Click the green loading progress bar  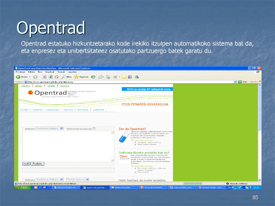coord(193,183)
